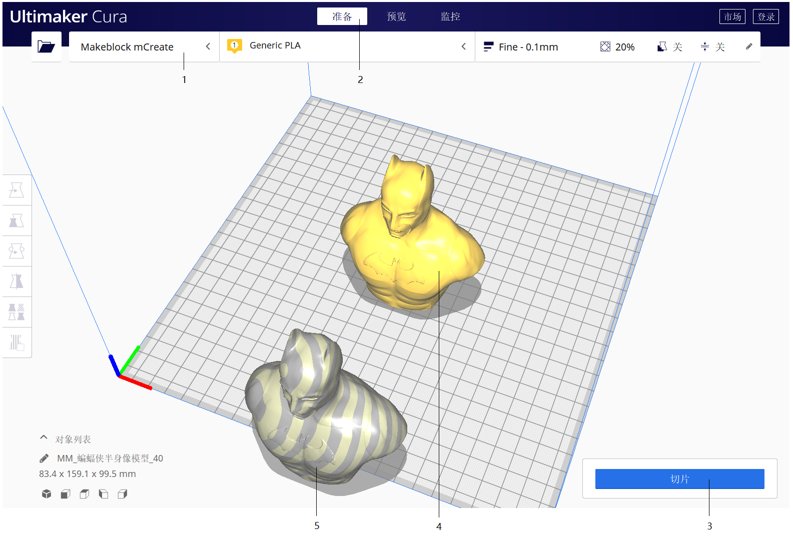Switch to left side view cube icon
The width and height of the screenshot is (793, 536).
point(104,494)
